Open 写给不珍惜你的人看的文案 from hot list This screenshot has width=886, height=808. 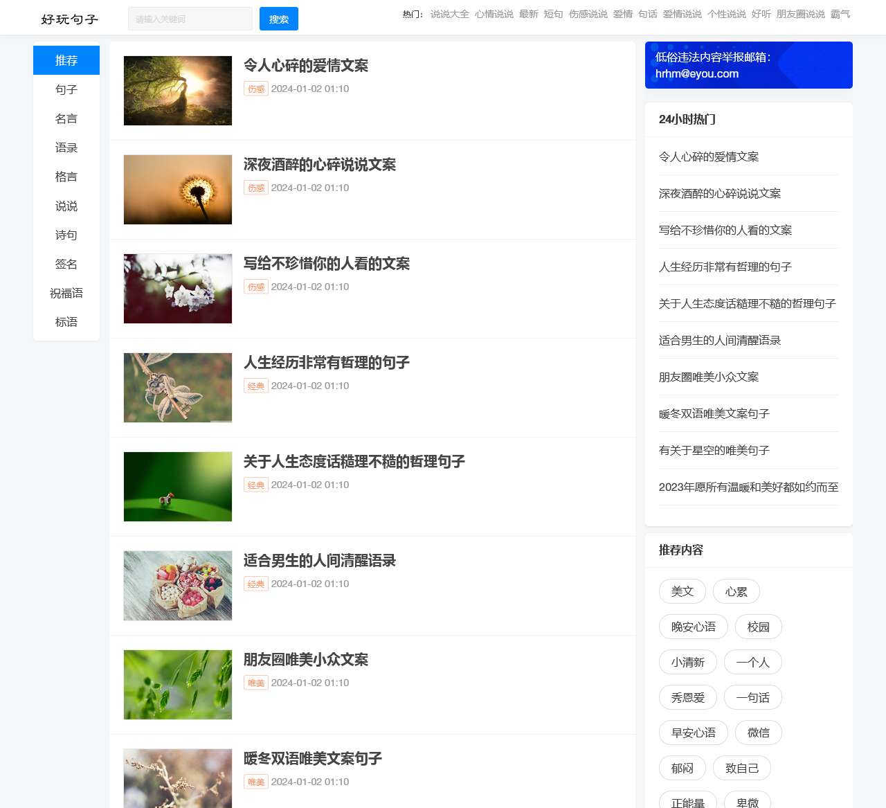pyautogui.click(x=724, y=230)
